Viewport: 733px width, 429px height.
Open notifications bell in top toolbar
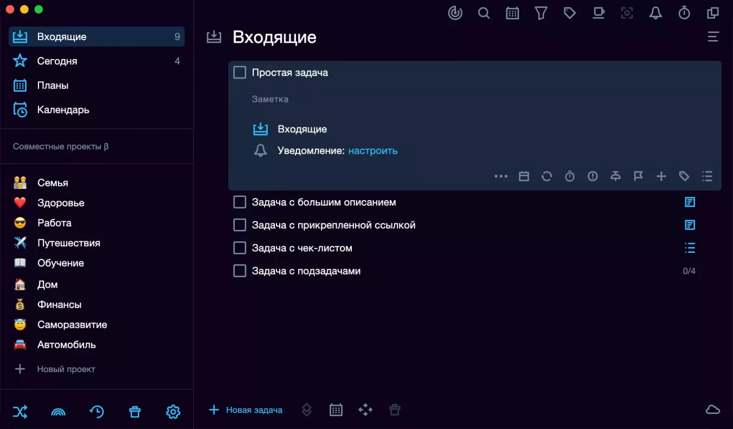pyautogui.click(x=655, y=13)
